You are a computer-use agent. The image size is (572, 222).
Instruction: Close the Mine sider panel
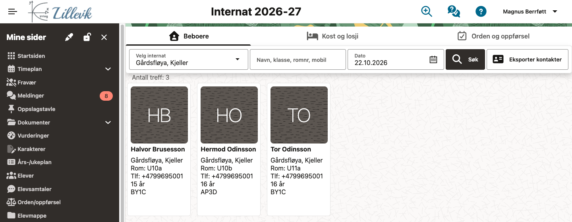click(x=104, y=37)
